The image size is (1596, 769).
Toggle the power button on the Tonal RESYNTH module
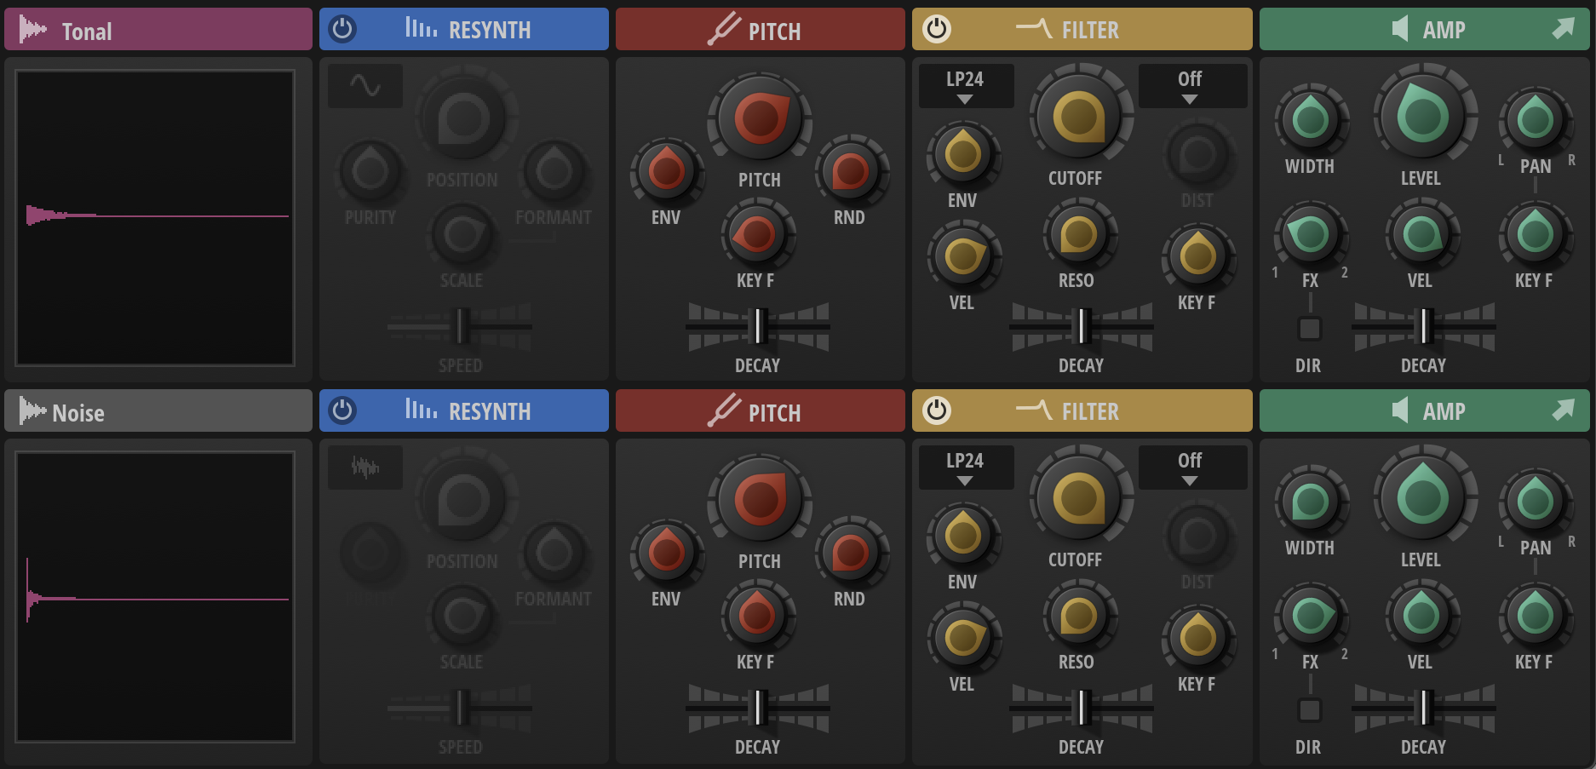344,29
